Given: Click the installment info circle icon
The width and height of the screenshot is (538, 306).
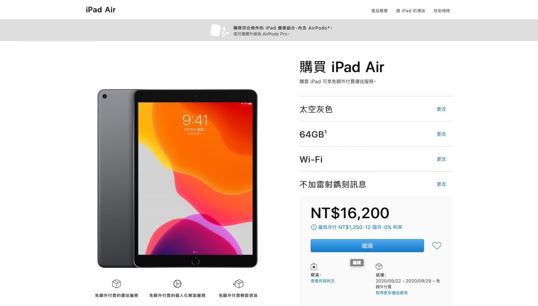Looking at the screenshot, I should click(313, 227).
